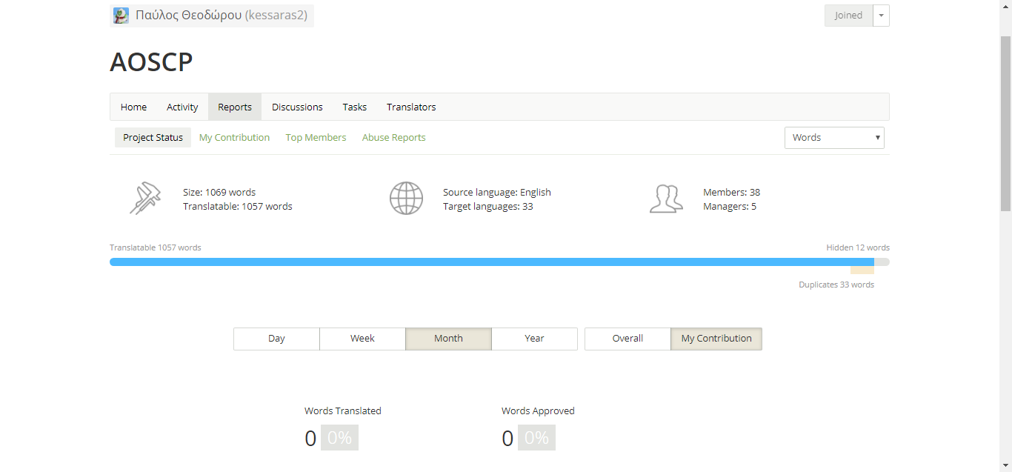Select the Reports tab
The height and width of the screenshot is (472, 1012).
(x=235, y=107)
